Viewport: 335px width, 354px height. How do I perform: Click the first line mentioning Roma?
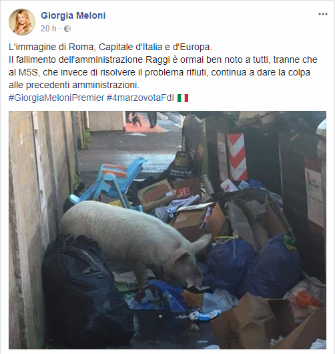click(x=111, y=47)
